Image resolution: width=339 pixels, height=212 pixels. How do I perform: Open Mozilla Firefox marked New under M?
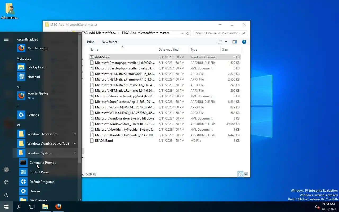[x=45, y=96]
